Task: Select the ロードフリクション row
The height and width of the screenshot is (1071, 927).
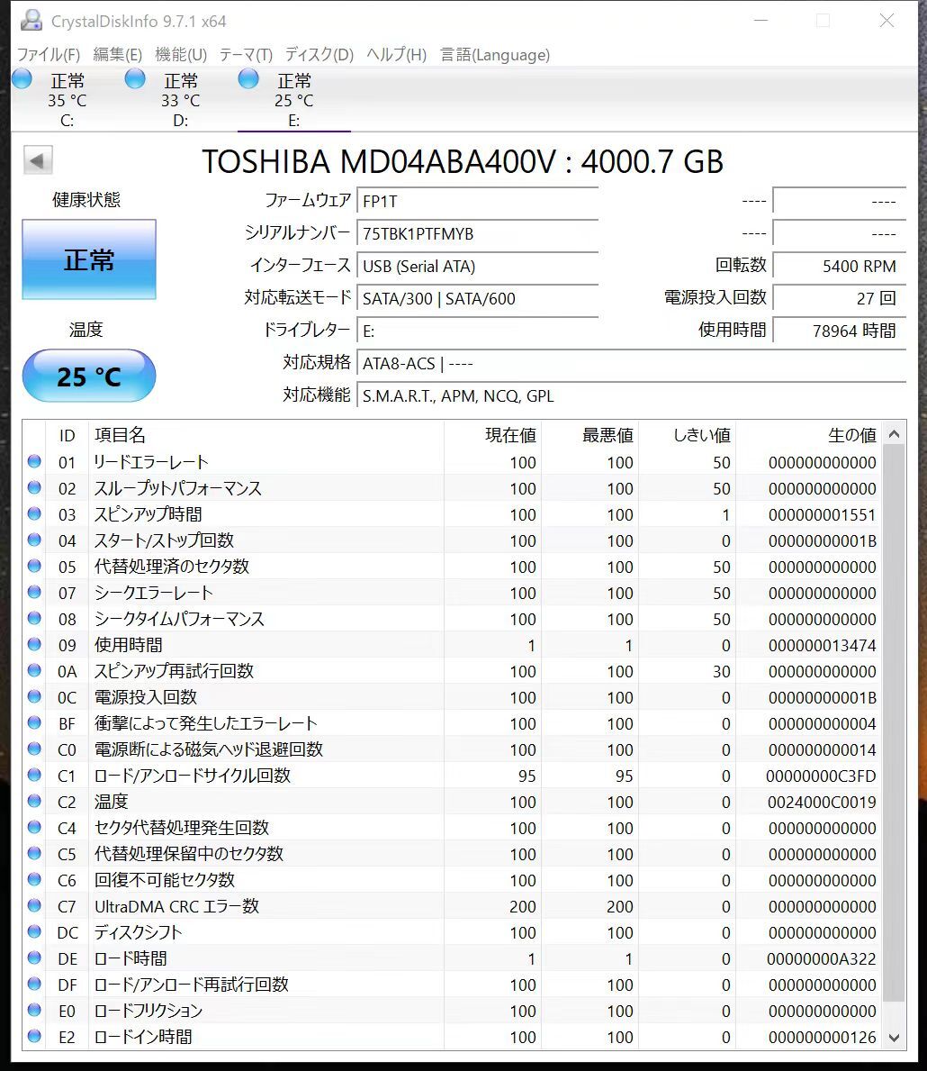Action: click(x=453, y=1011)
